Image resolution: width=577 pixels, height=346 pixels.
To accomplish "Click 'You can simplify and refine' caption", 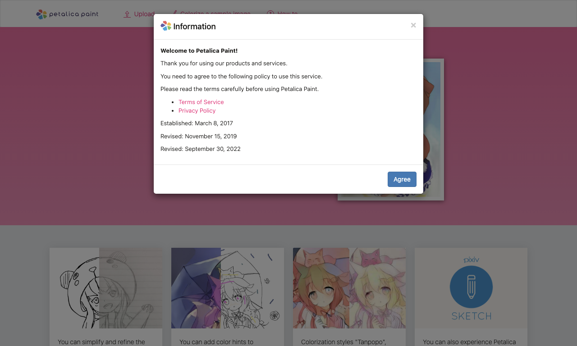I will [101, 342].
